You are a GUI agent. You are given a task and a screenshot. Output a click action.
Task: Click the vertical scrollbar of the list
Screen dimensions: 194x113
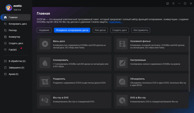click(190, 64)
